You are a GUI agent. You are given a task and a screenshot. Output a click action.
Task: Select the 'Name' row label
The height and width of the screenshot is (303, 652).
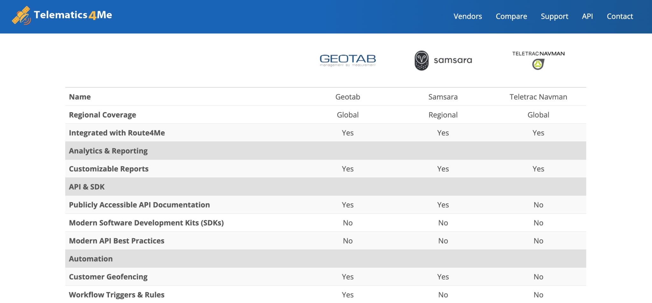click(x=80, y=97)
